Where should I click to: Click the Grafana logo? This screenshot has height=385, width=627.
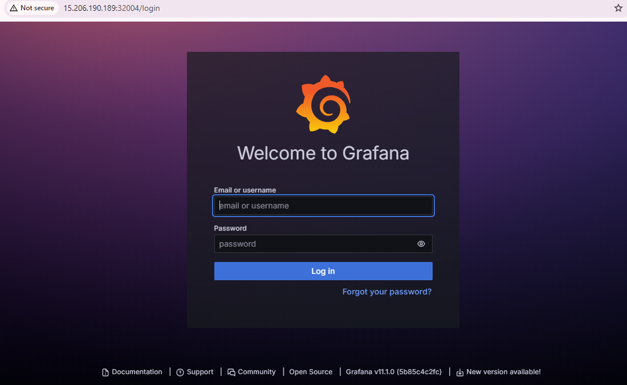(323, 104)
